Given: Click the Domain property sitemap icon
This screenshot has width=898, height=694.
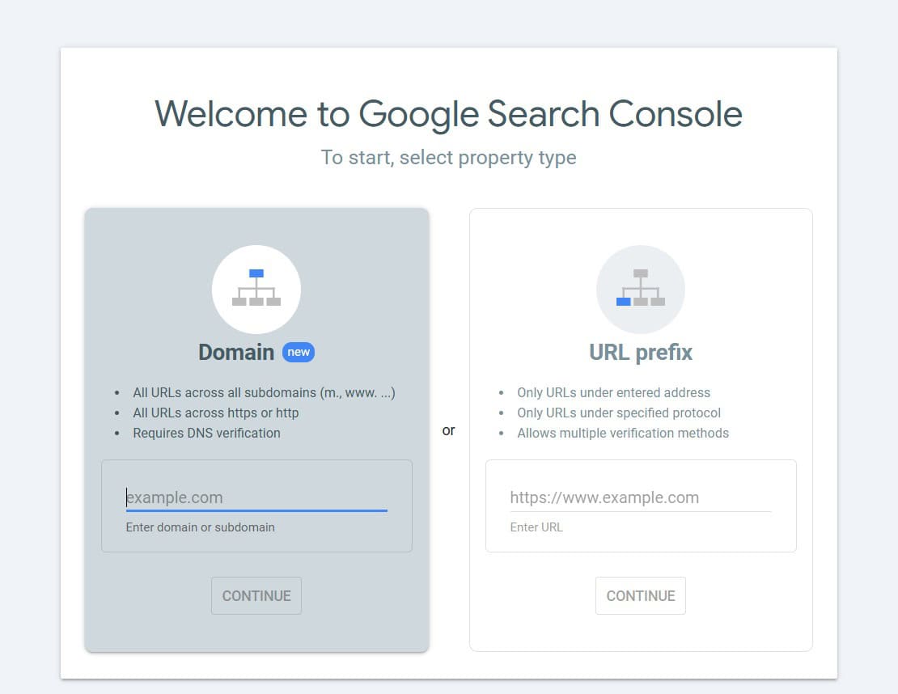Looking at the screenshot, I should pyautogui.click(x=256, y=289).
